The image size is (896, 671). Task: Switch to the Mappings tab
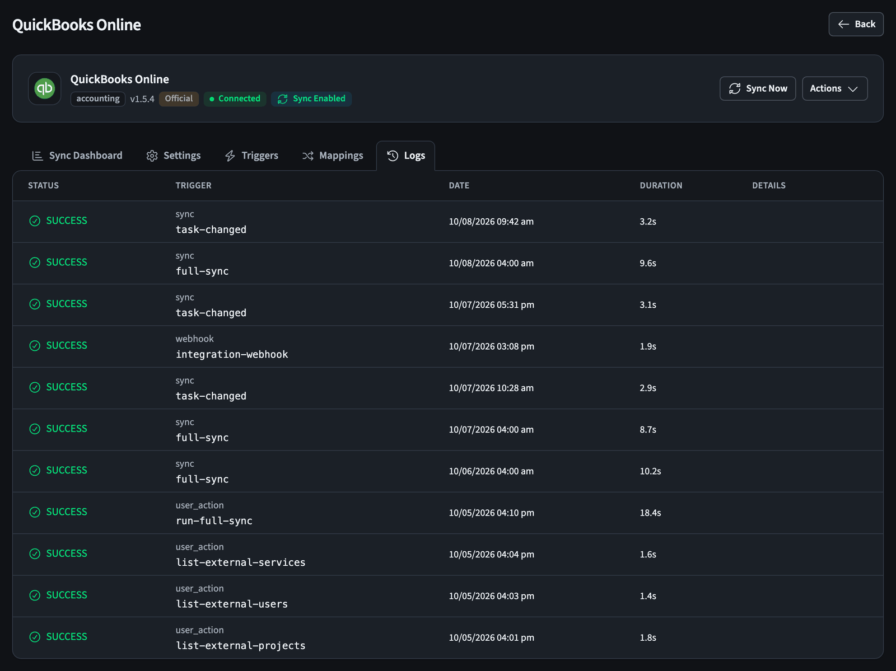(333, 156)
